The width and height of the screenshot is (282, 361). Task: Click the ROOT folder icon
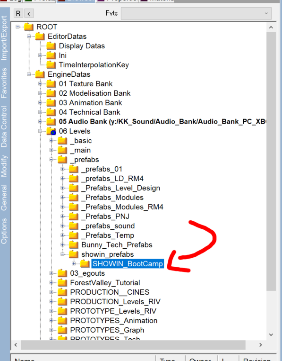[x=29, y=27]
